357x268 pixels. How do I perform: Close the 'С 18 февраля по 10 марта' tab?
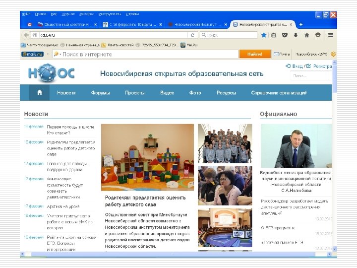(161, 24)
